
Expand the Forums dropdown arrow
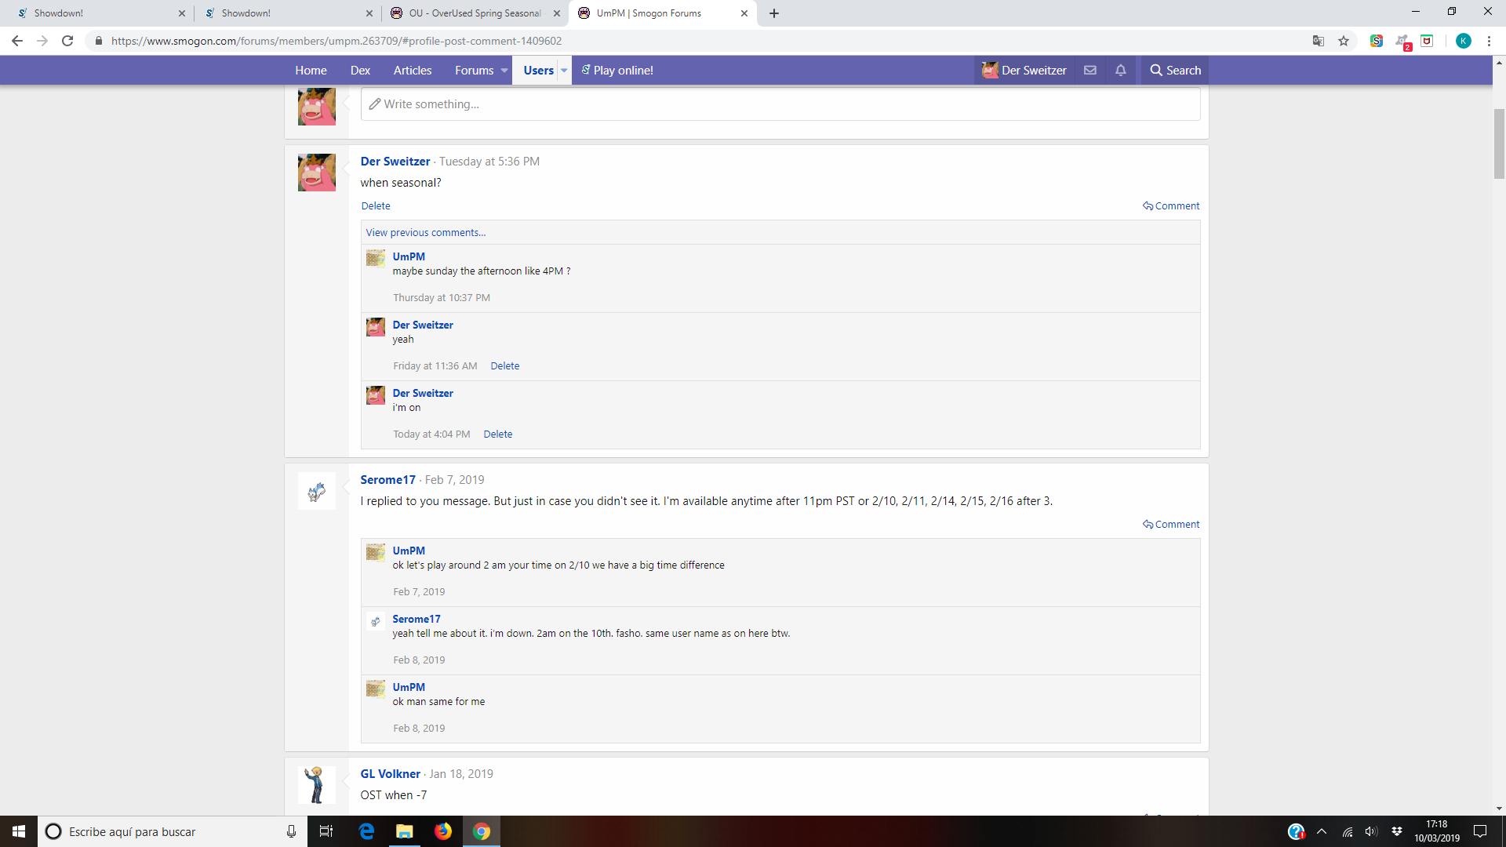504,71
